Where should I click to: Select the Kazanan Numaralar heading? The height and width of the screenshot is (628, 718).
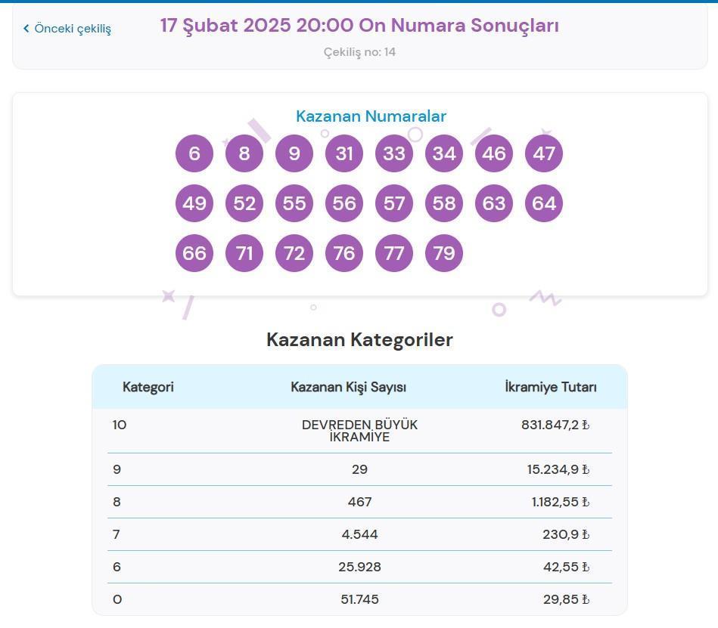(x=371, y=116)
